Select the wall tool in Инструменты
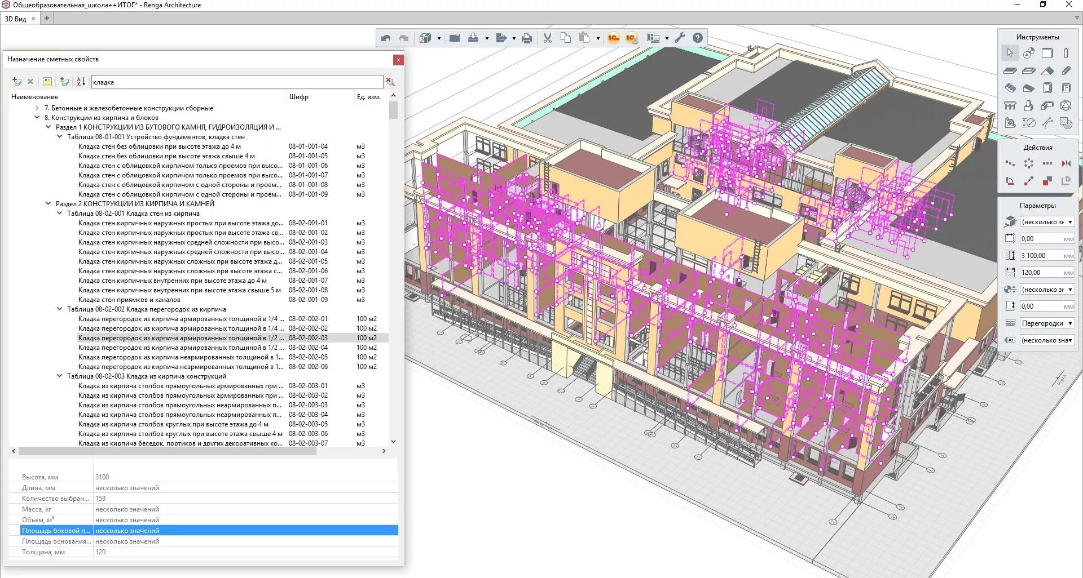This screenshot has width=1083, height=578. click(x=1047, y=53)
